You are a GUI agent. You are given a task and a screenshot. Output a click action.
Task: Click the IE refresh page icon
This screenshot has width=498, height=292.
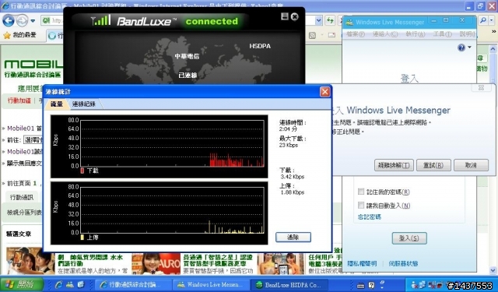point(330,21)
